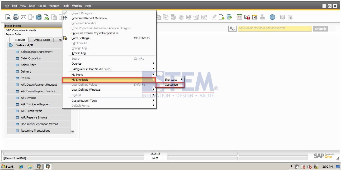Click the Main Menu scroll down arrow
The image size is (341, 170).
[x=73, y=132]
